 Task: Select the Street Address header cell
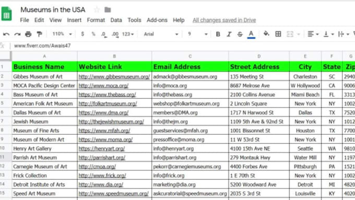(259, 67)
